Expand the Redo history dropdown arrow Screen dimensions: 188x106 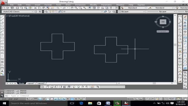point(68,8)
